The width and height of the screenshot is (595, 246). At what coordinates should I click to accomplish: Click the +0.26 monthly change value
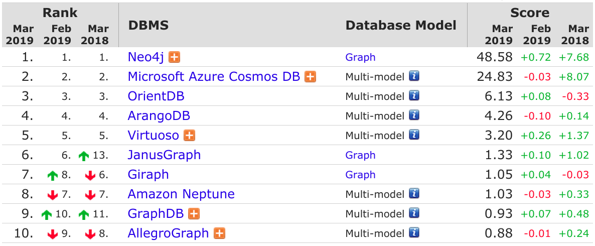tap(535, 136)
